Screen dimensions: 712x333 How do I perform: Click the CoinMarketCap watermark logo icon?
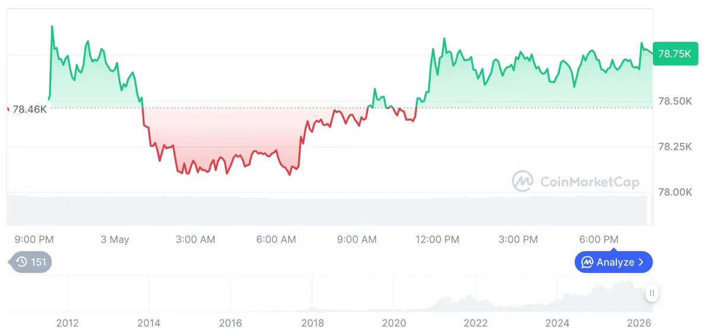pos(523,181)
